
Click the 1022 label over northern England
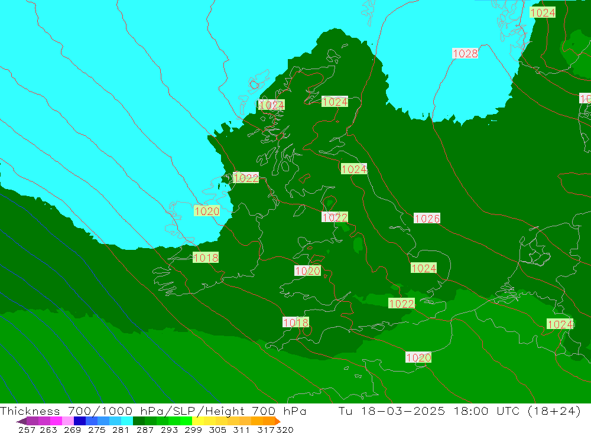[335, 217]
